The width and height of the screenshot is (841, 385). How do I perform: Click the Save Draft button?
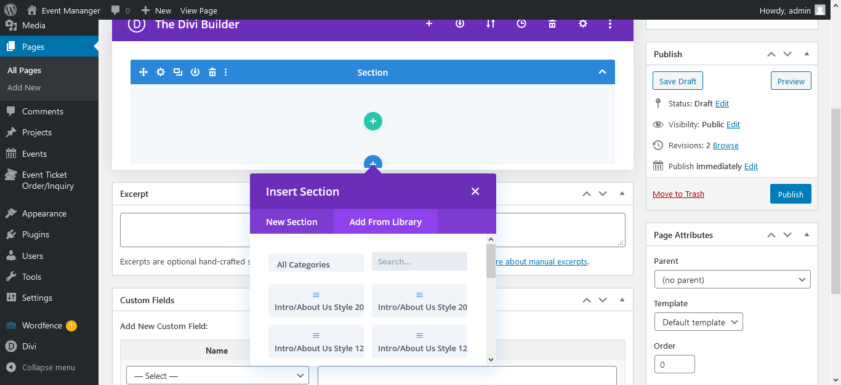point(678,81)
